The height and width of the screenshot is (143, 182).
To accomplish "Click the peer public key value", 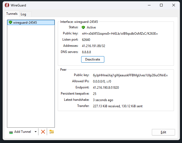I will click(130, 75).
